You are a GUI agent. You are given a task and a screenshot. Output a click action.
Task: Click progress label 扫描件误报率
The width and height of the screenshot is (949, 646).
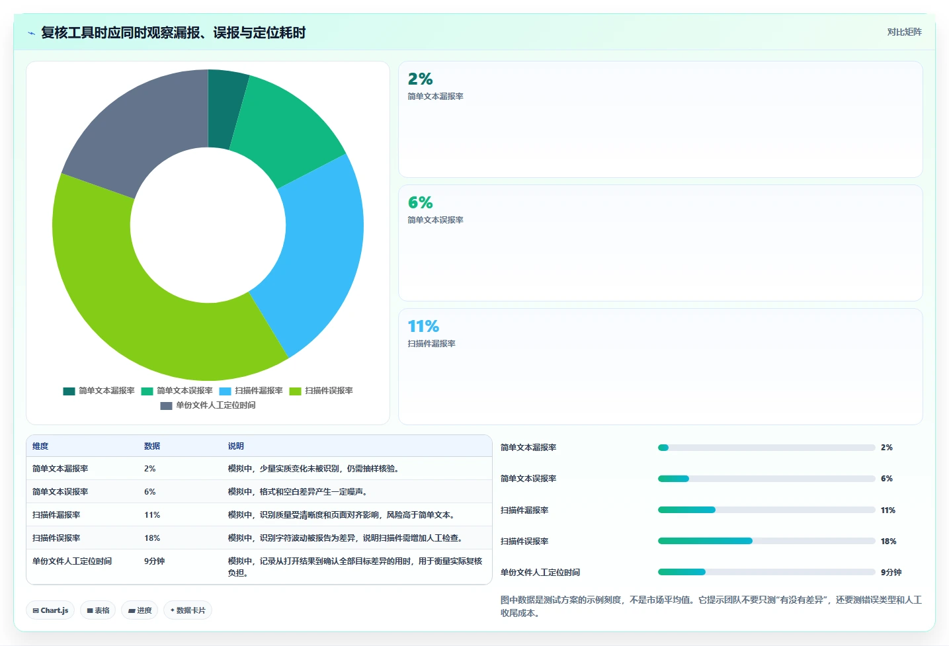(x=524, y=542)
